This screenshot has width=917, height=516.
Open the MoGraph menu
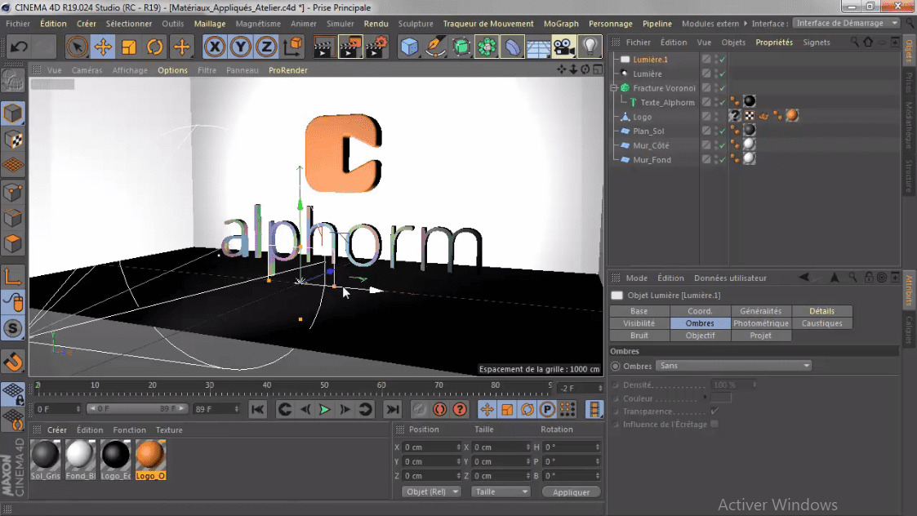pos(561,24)
